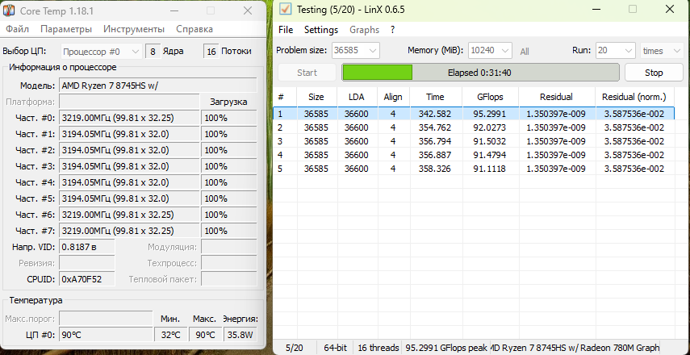Click the 92.0273 GFlops cell
The height and width of the screenshot is (355, 690).
(x=490, y=127)
